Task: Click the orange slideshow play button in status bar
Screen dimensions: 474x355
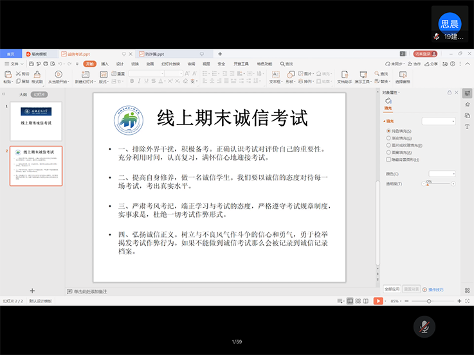Action: coord(378,301)
